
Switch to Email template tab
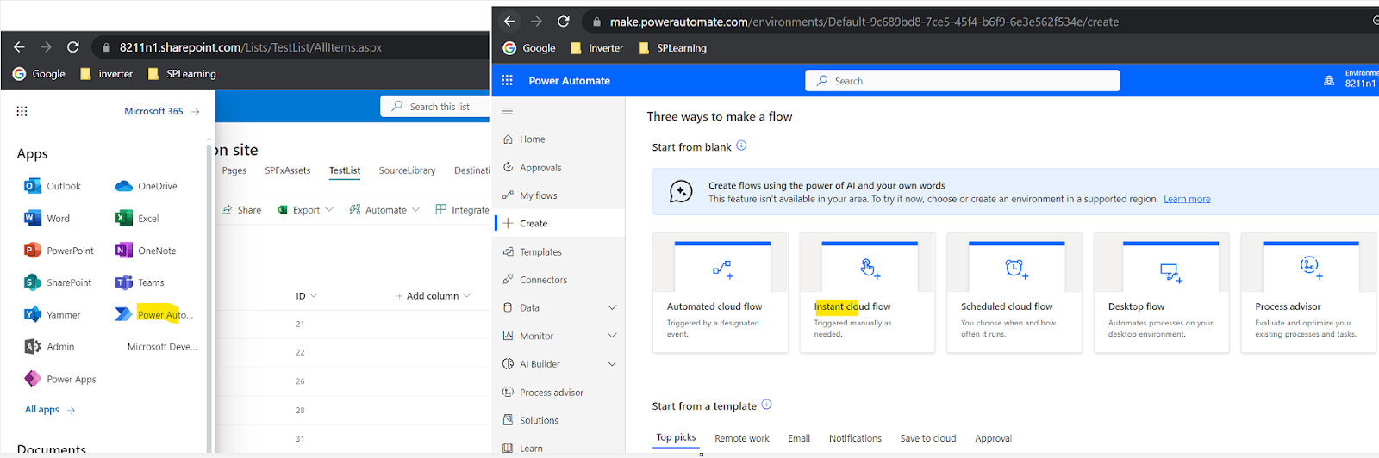tap(799, 438)
